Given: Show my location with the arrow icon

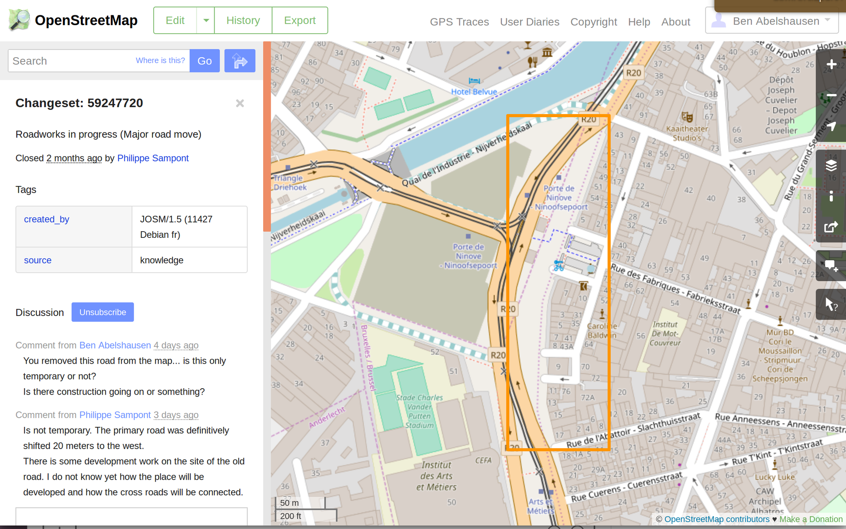Looking at the screenshot, I should tap(831, 127).
